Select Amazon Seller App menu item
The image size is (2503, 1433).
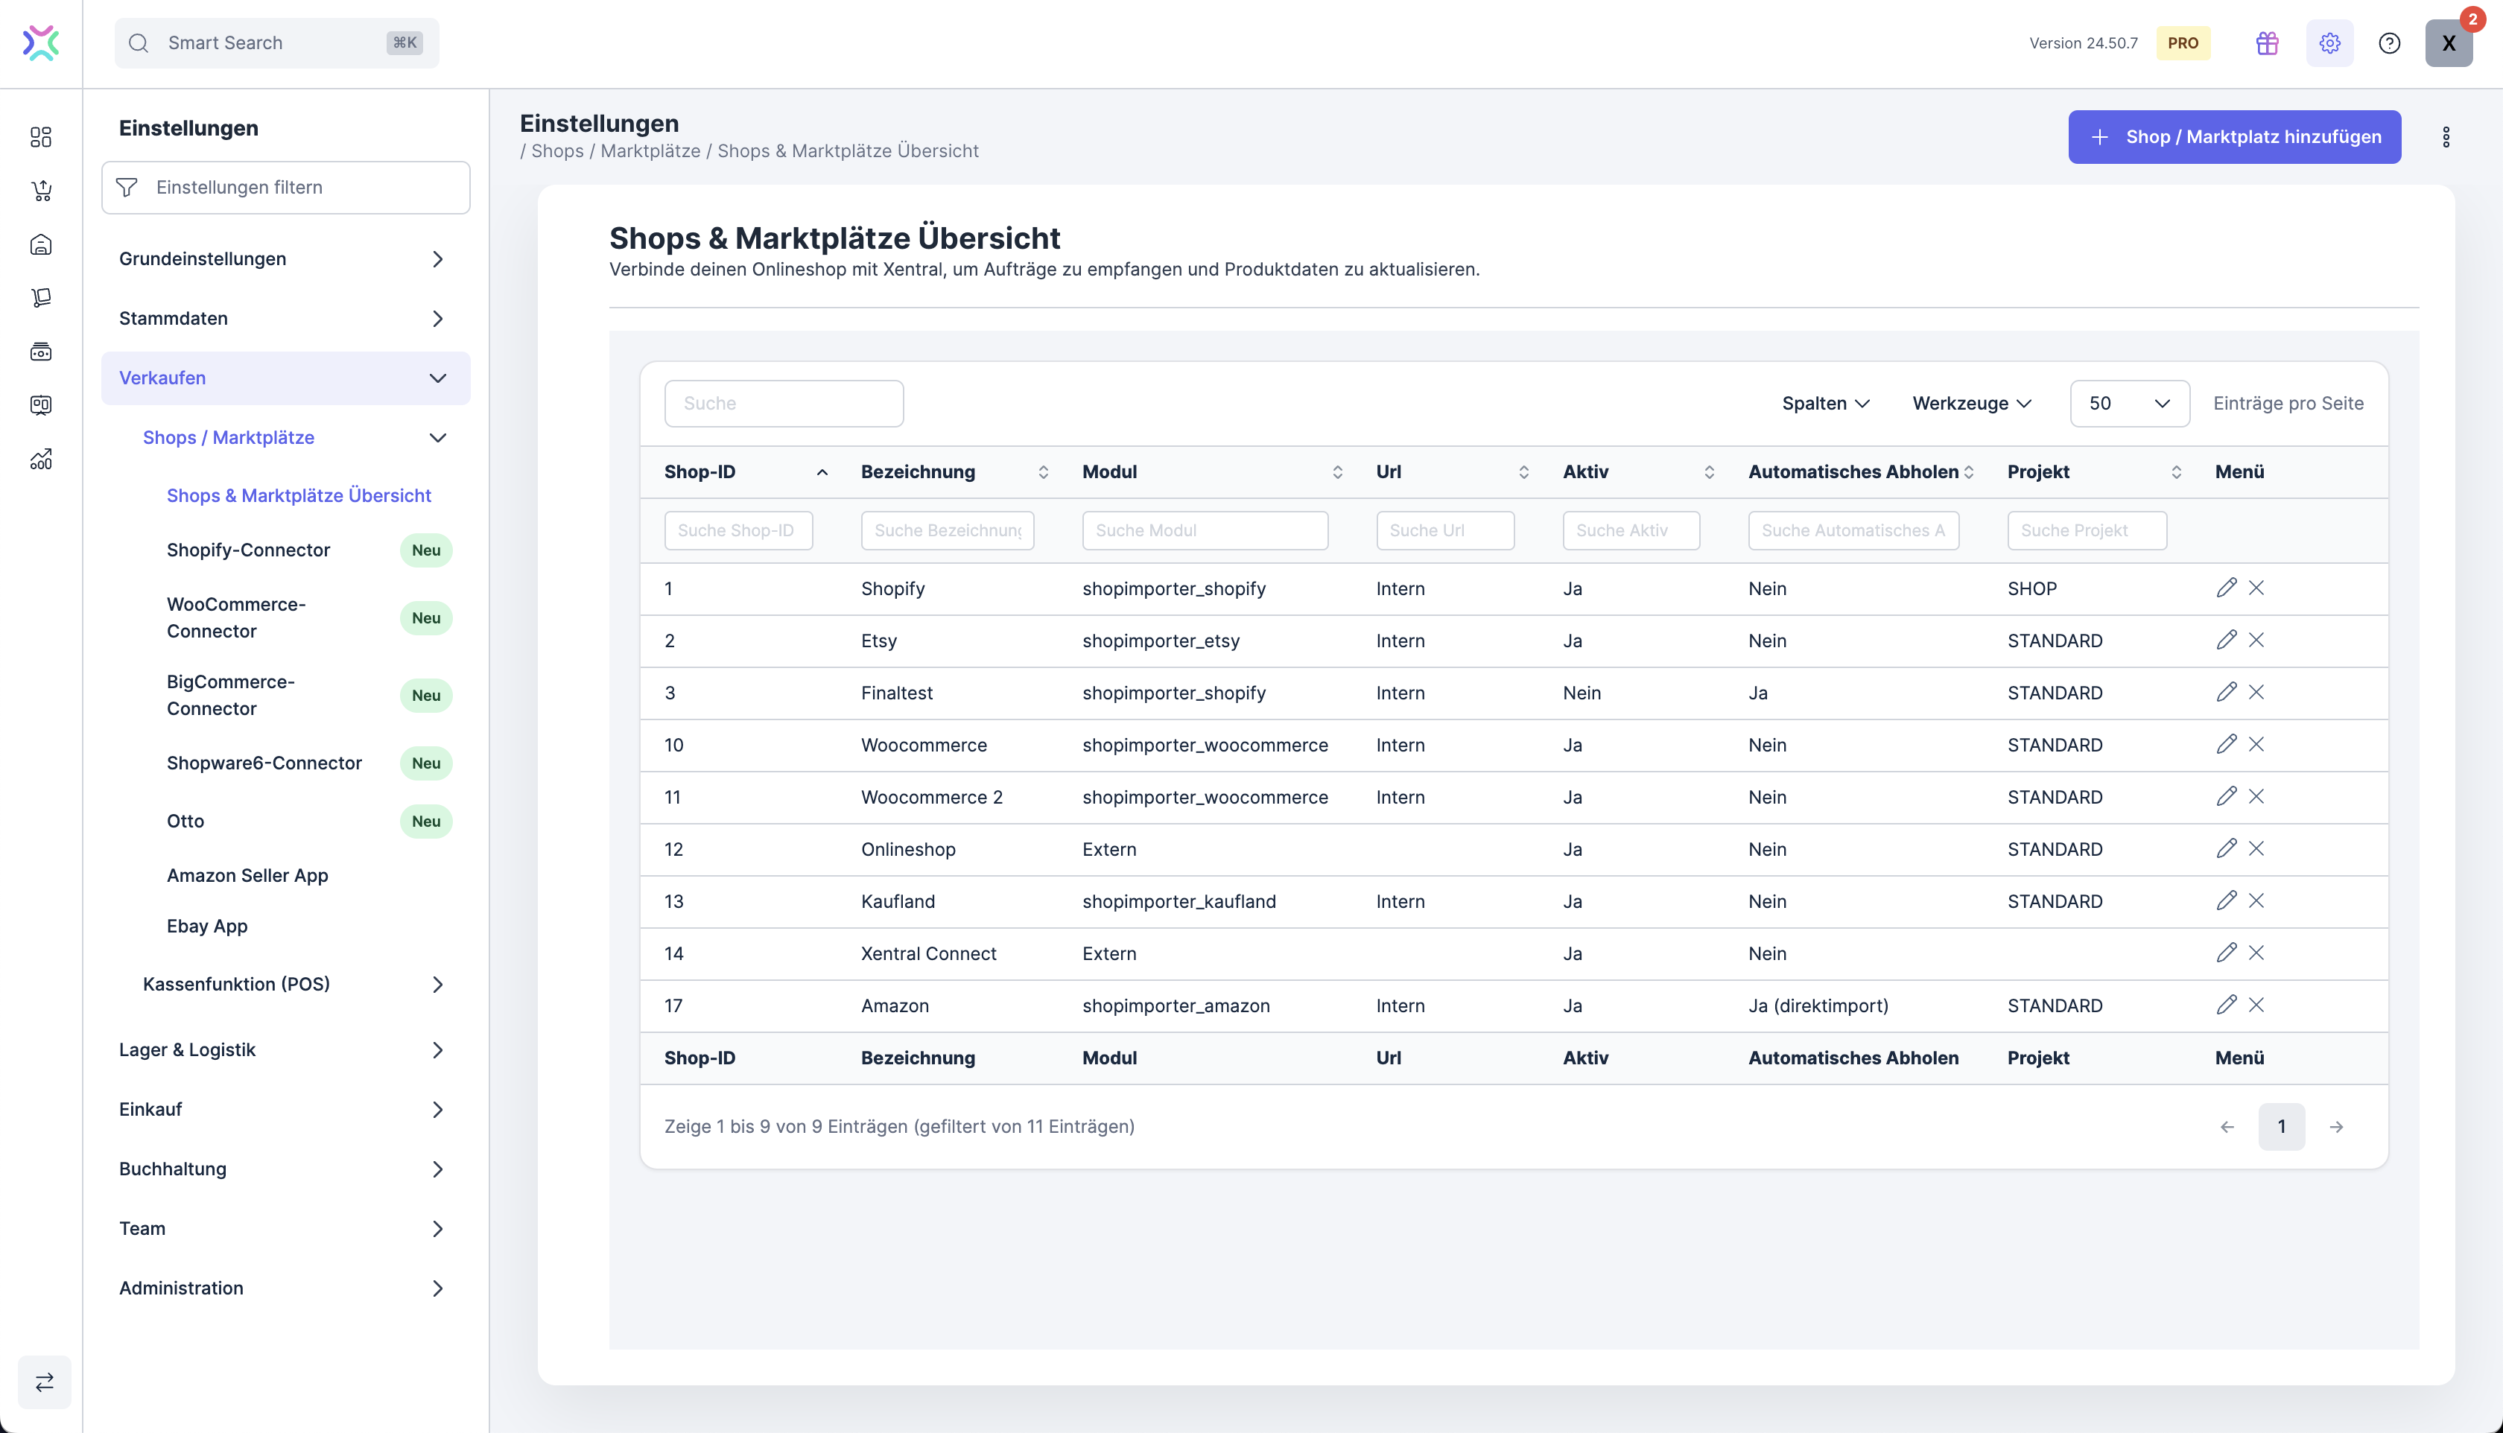point(247,875)
